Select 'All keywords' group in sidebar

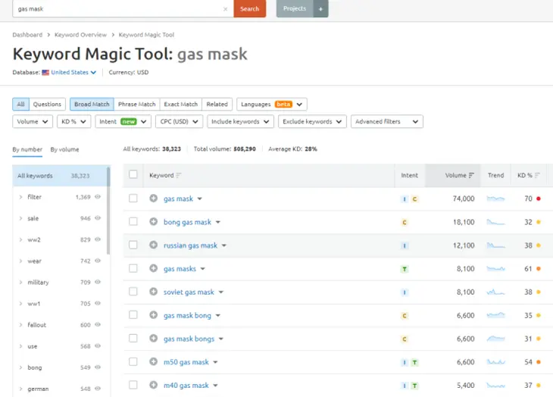[x=59, y=176]
